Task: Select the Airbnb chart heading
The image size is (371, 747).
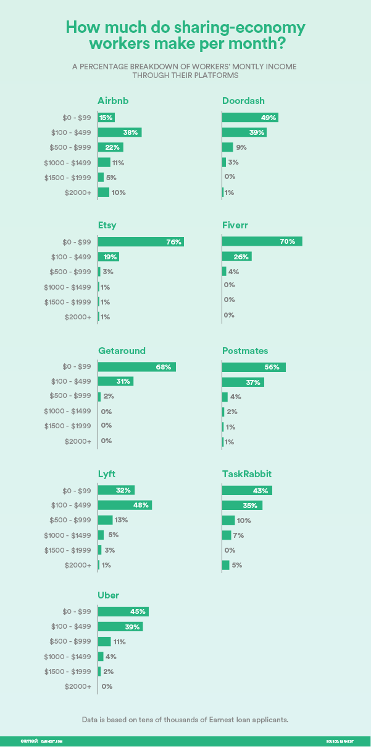Action: coord(113,101)
